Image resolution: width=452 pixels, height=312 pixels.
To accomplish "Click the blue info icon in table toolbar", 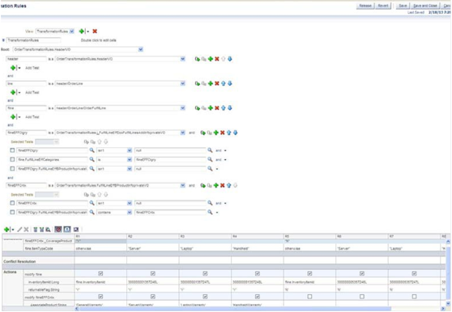I will (67, 230).
